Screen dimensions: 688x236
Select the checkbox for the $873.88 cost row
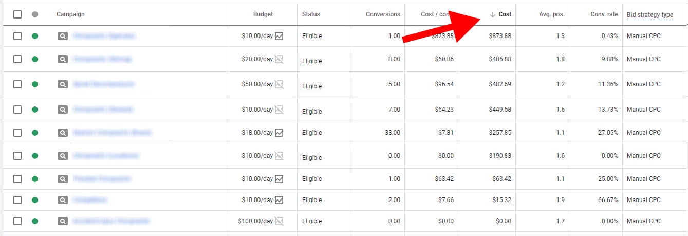click(x=17, y=36)
